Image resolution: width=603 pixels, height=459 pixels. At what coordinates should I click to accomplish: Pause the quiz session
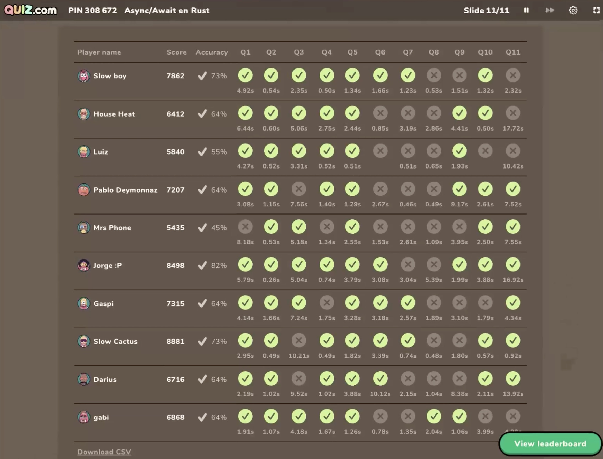(526, 10)
